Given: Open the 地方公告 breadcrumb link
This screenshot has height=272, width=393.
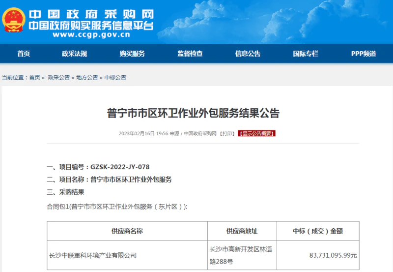Looking at the screenshot, I should point(87,78).
